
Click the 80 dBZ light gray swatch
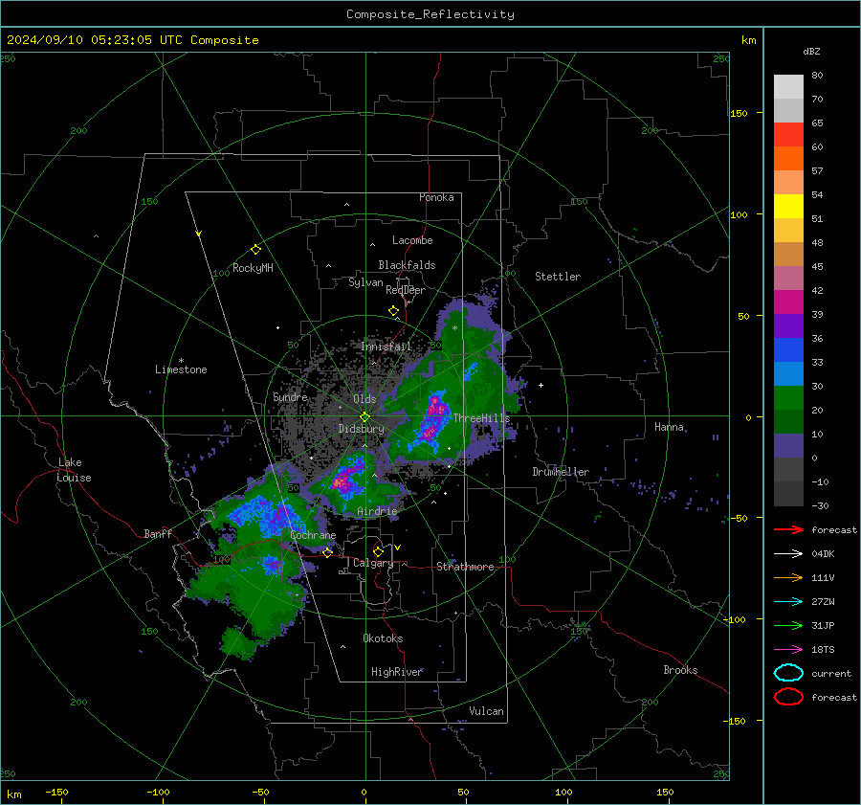pyautogui.click(x=788, y=86)
